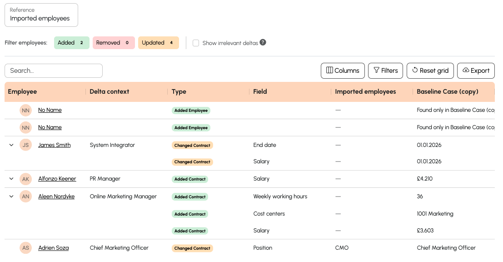Open the Columns chooser
This screenshot has height=262, width=503.
coord(343,71)
